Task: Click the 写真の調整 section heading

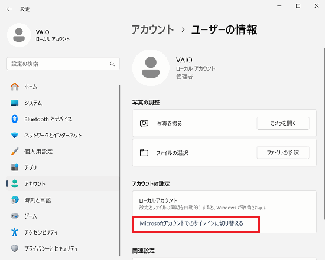Action: [x=146, y=103]
